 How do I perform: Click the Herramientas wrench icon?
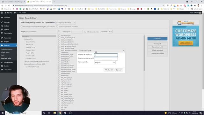coord(2,62)
